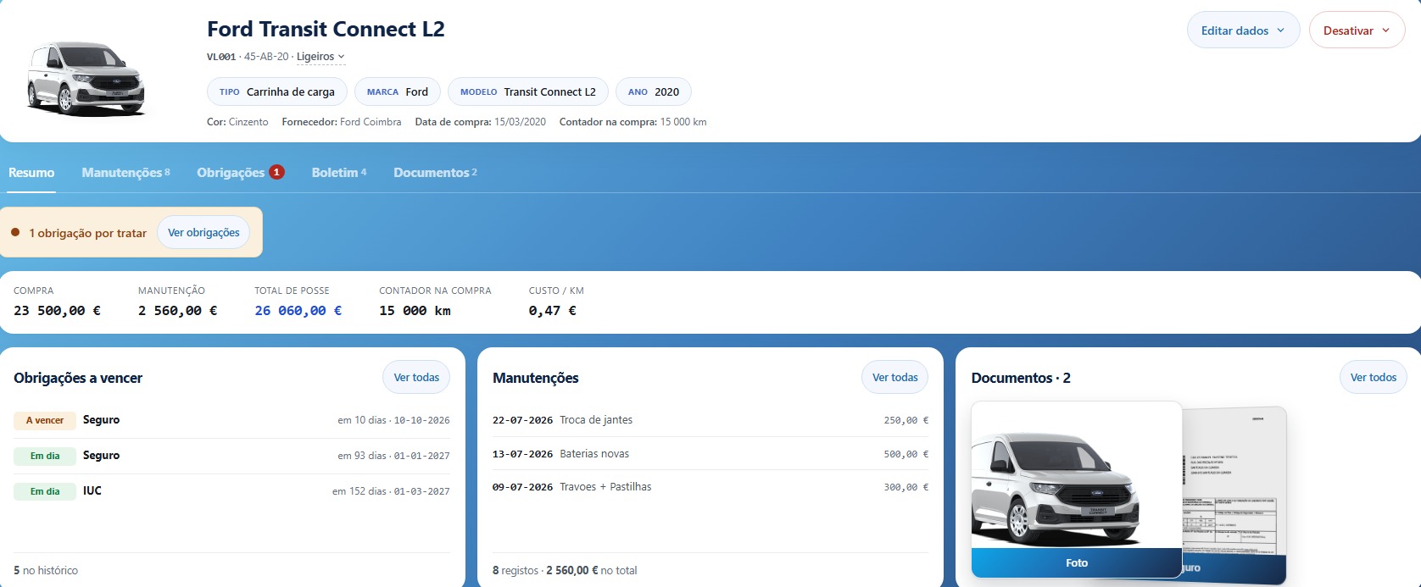Click the Custo / km value 0,47 €
Image resolution: width=1421 pixels, height=587 pixels.
pos(553,311)
